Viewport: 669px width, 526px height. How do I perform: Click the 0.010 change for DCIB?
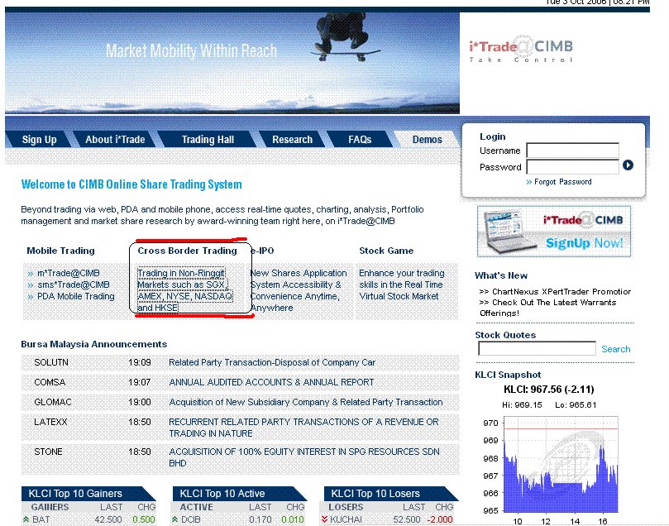(293, 519)
